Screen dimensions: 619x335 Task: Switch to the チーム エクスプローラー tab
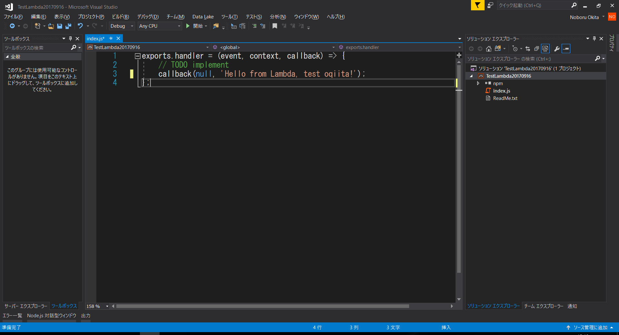pyautogui.click(x=544, y=306)
